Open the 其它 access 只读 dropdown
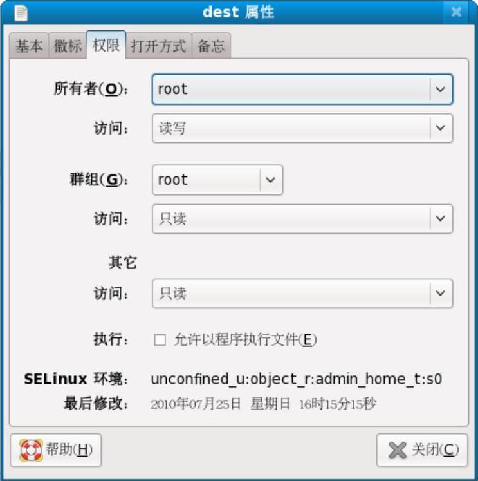The width and height of the screenshot is (478, 481). (x=302, y=293)
